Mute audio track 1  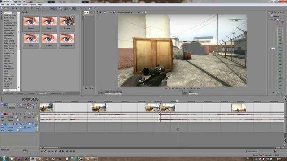[29, 114]
